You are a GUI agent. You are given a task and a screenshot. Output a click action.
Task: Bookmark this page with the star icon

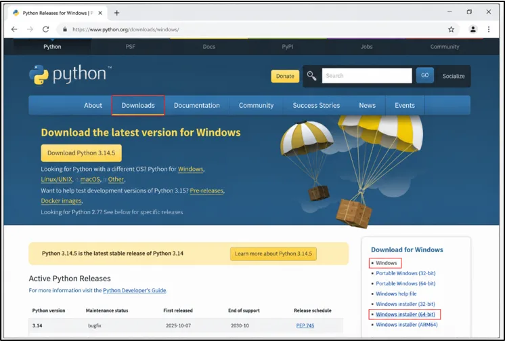point(452,29)
